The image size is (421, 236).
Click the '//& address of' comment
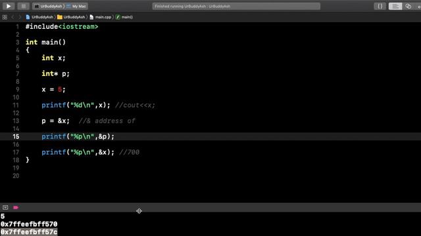click(107, 121)
